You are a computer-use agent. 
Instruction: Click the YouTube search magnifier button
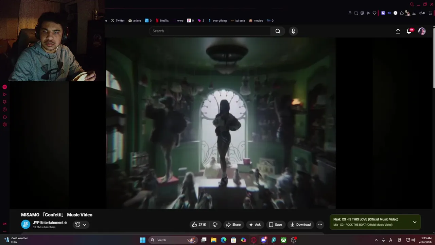point(278,31)
